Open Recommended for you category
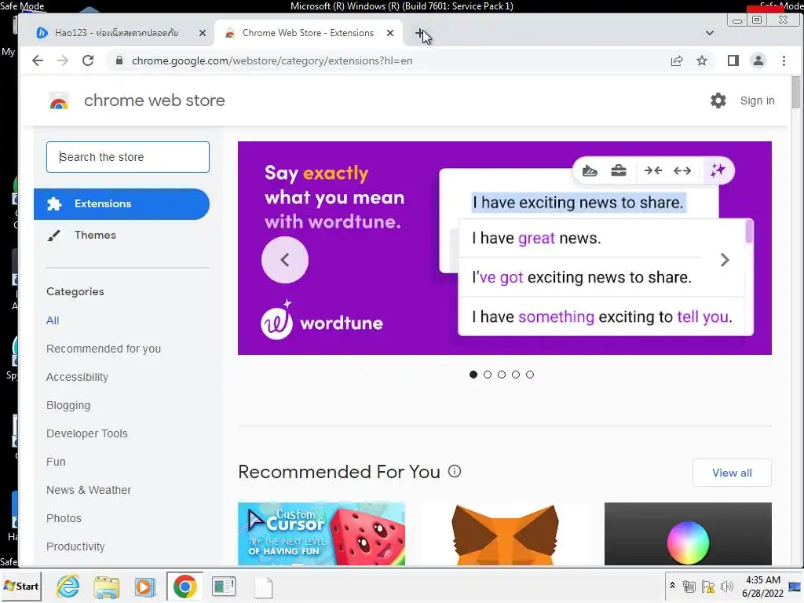The height and width of the screenshot is (603, 804). coord(104,349)
